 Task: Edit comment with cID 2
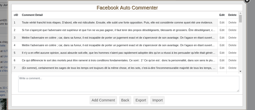pyautogui.click(x=222, y=30)
